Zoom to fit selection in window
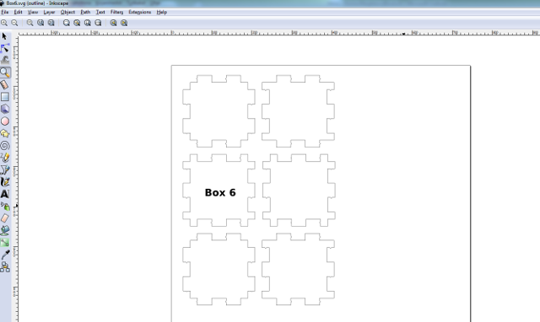This screenshot has height=322, width=540. (67, 23)
